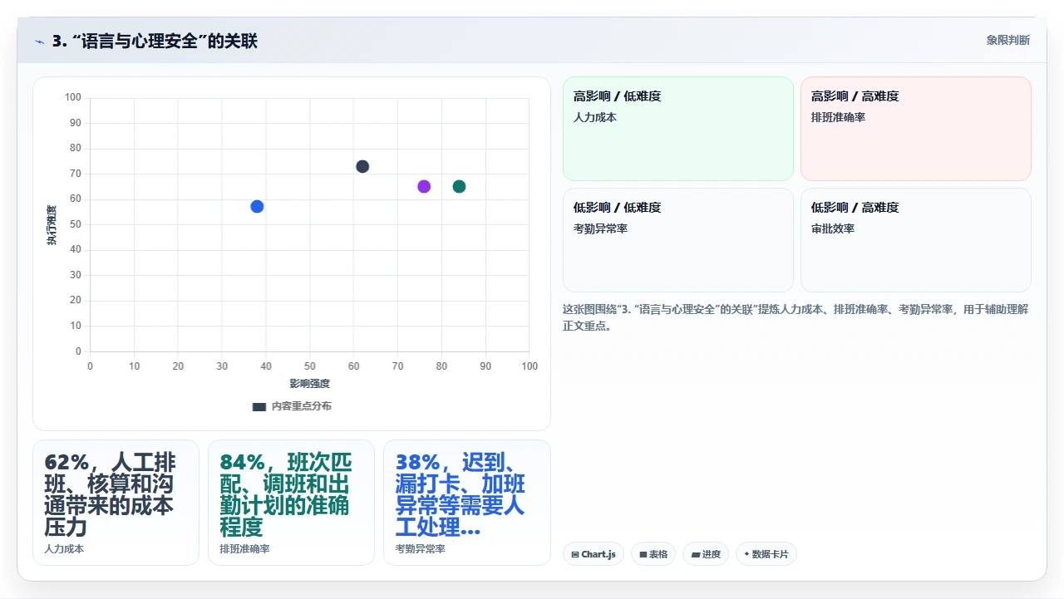
Task: Select the green scatter point at 84
Action: pos(459,186)
